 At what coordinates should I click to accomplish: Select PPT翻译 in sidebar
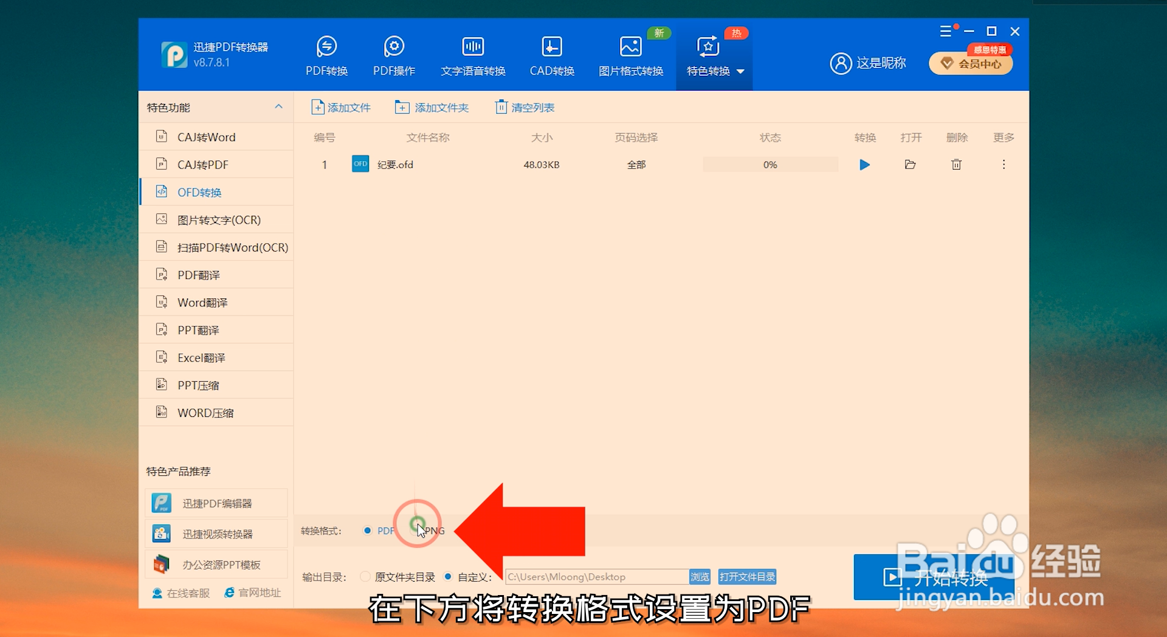point(216,330)
